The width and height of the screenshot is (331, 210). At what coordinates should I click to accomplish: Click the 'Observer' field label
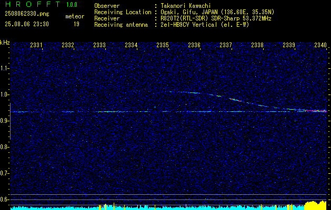coord(107,6)
